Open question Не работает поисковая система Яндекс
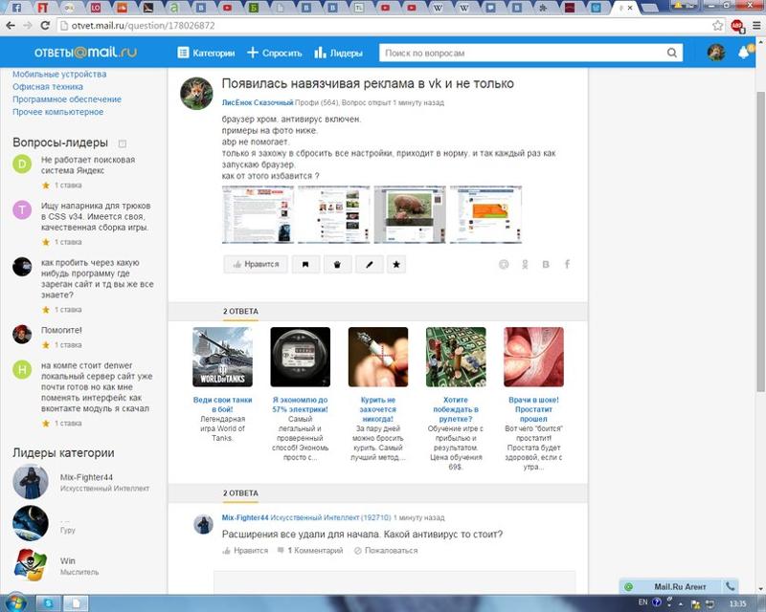The image size is (766, 612). pyautogui.click(x=88, y=165)
